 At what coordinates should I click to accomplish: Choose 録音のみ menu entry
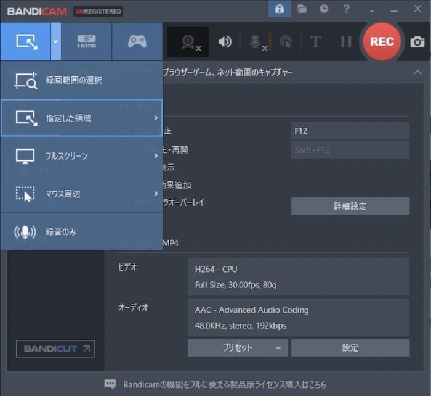click(x=82, y=232)
